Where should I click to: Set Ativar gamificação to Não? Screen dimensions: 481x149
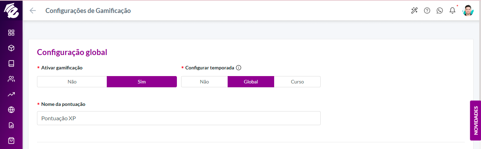click(x=72, y=82)
